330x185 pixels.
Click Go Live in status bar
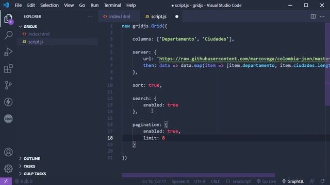click(266, 181)
